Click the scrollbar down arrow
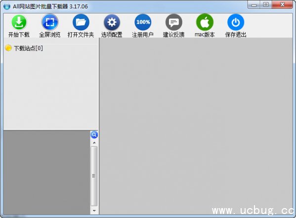 coord(94,211)
